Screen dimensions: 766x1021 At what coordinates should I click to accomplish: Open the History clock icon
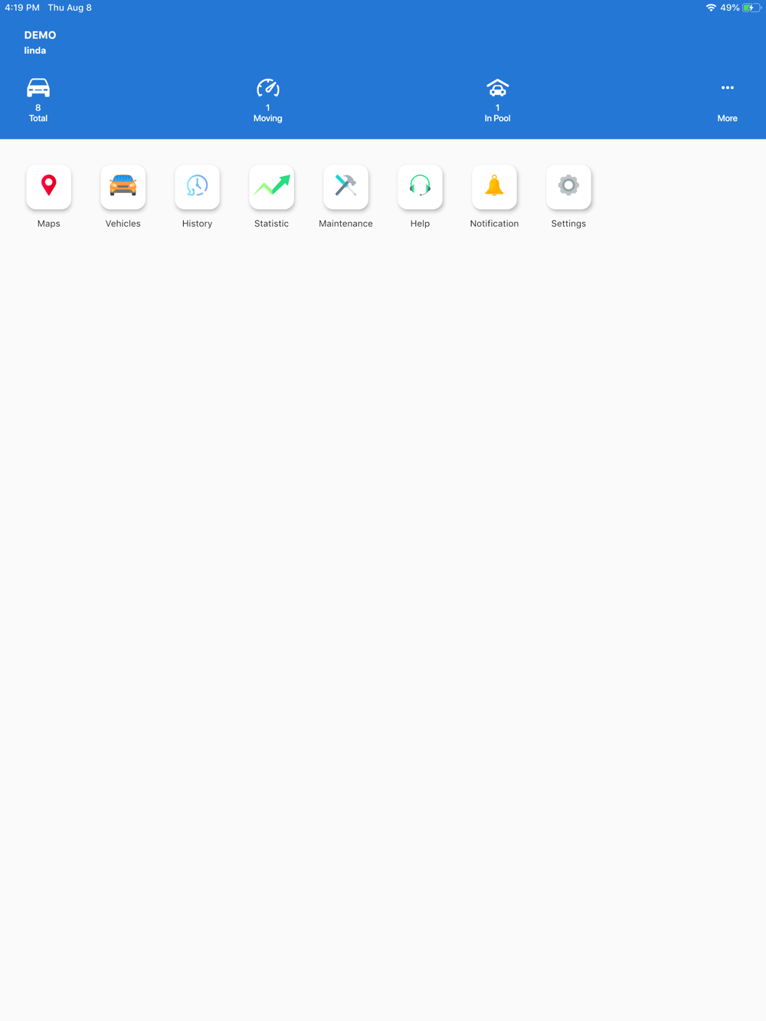[197, 186]
